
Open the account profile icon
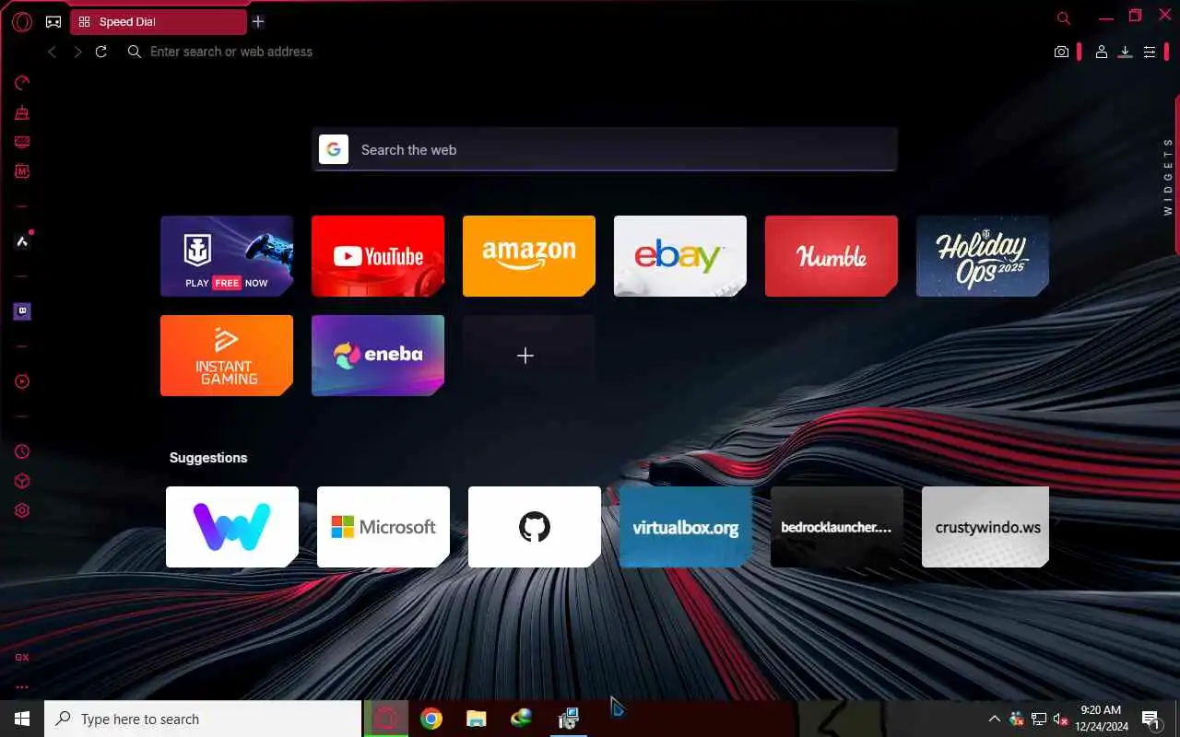tap(1101, 53)
